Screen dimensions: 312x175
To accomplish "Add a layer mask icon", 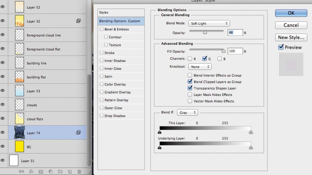I will [41, 172].
